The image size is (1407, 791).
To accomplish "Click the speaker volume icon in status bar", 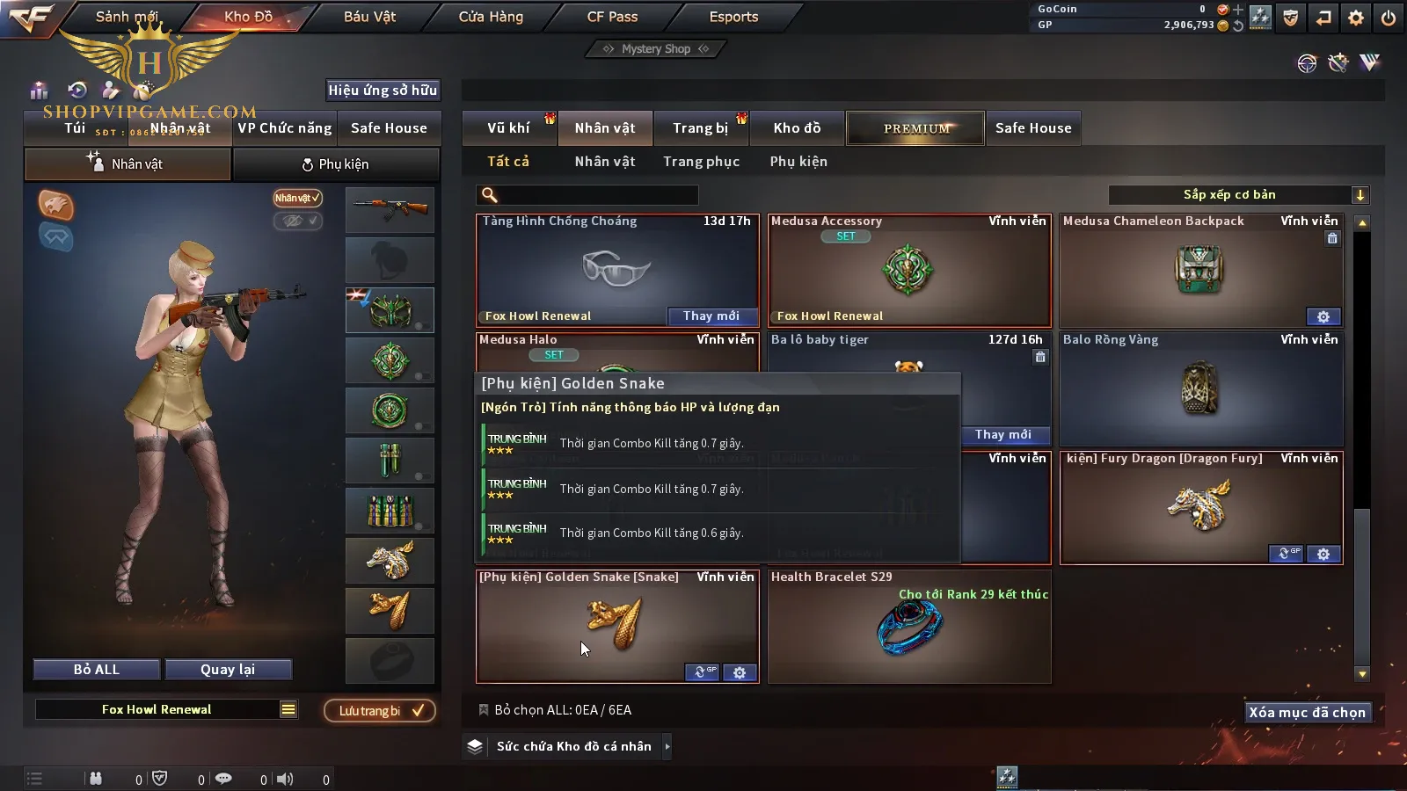I will [x=285, y=779].
